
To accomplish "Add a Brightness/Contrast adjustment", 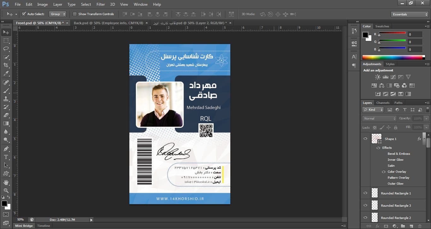I will tap(378, 77).
